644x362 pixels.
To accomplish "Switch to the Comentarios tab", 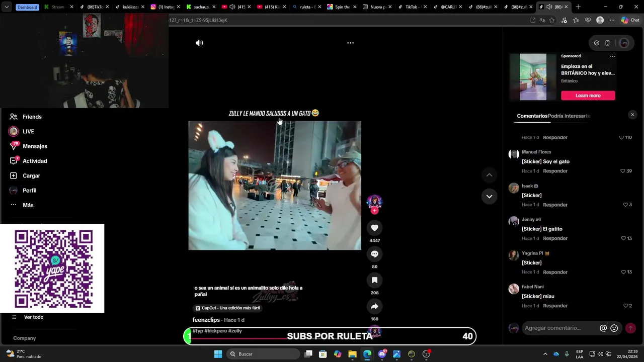I will click(532, 116).
